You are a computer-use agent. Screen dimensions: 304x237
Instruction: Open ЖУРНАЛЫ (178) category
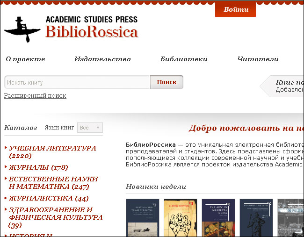point(38,167)
